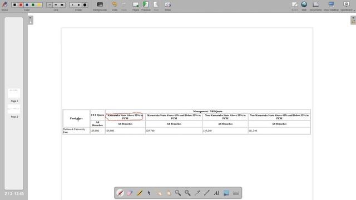Go to the Previous page
The height and width of the screenshot is (200, 356).
tap(146, 6)
